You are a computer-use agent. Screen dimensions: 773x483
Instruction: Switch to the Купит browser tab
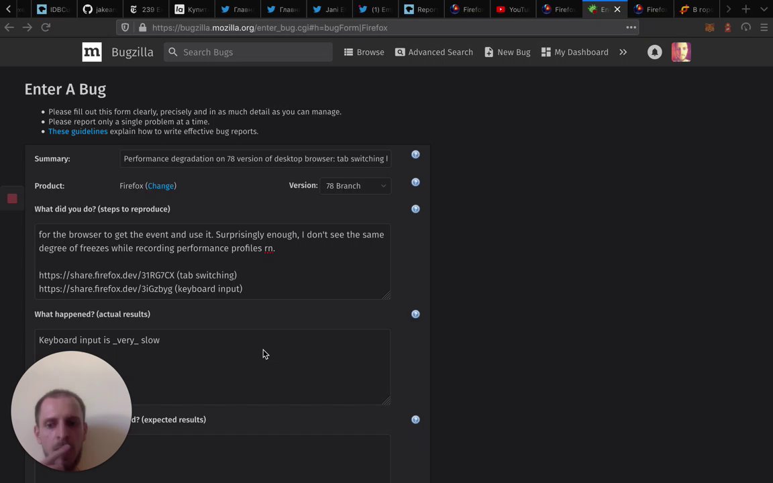coord(191,9)
